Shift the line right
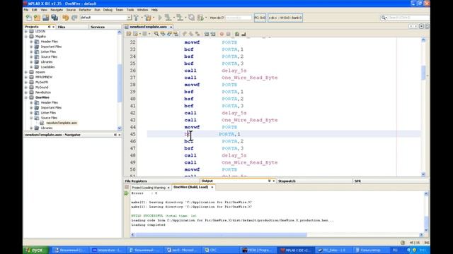 coord(213,34)
